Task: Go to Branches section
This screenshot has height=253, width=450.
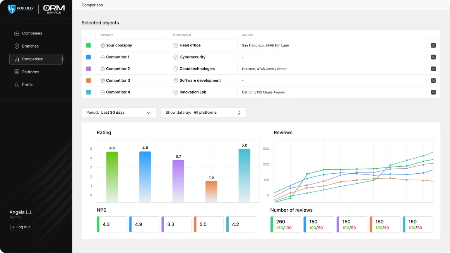Action: 26,46
